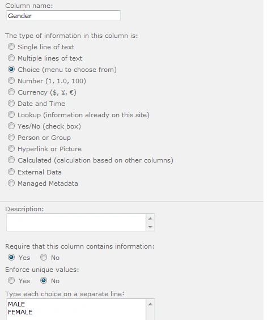The width and height of the screenshot is (268, 320).
Task: Select Lookup information type radio
Action: tap(11, 115)
